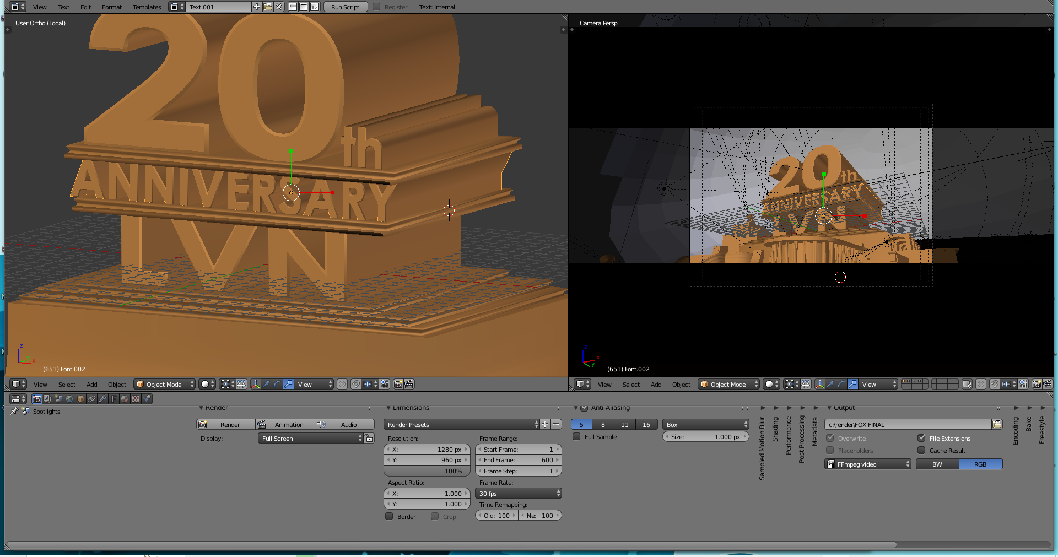Open the Edit menu in text editor
1058x557 pixels.
pos(85,7)
